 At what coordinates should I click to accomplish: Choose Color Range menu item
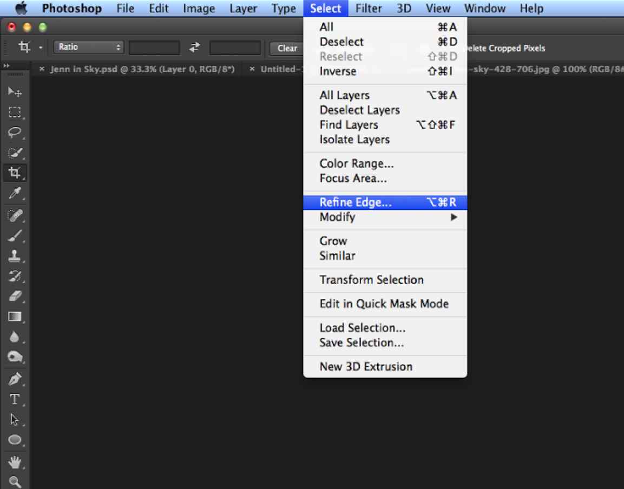(x=385, y=163)
